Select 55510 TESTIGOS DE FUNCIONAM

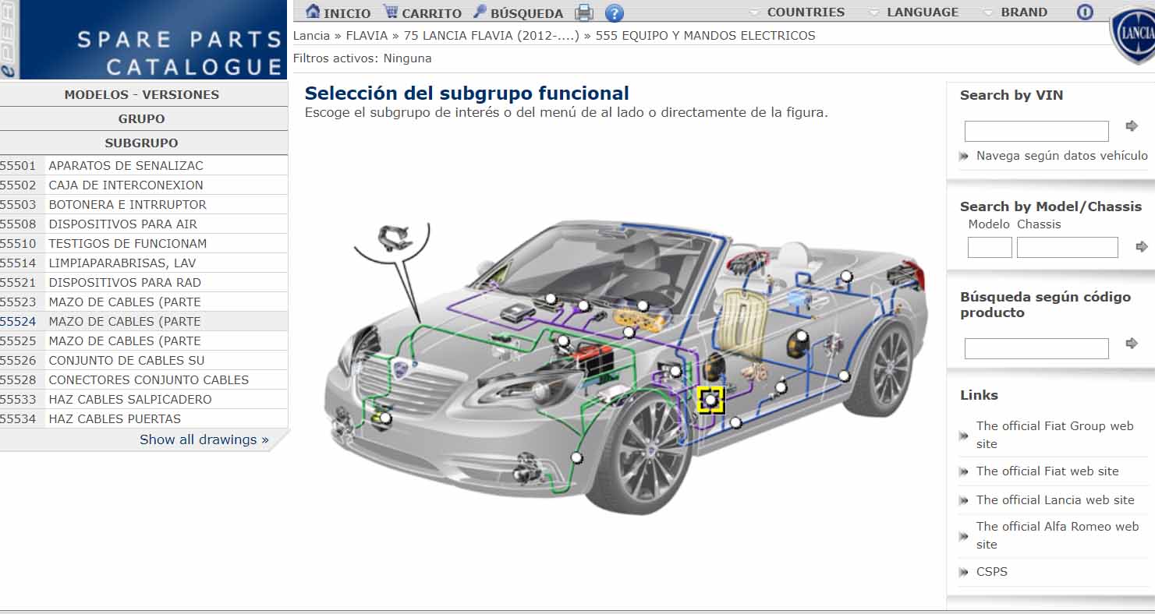click(x=143, y=243)
